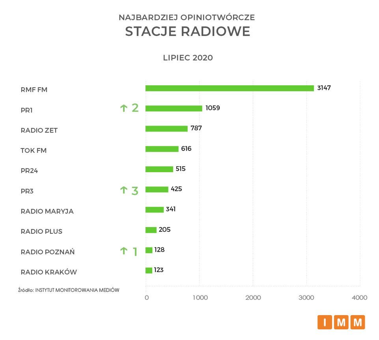Click the PR3 station label
This screenshot has height=340, width=379.
(x=27, y=191)
